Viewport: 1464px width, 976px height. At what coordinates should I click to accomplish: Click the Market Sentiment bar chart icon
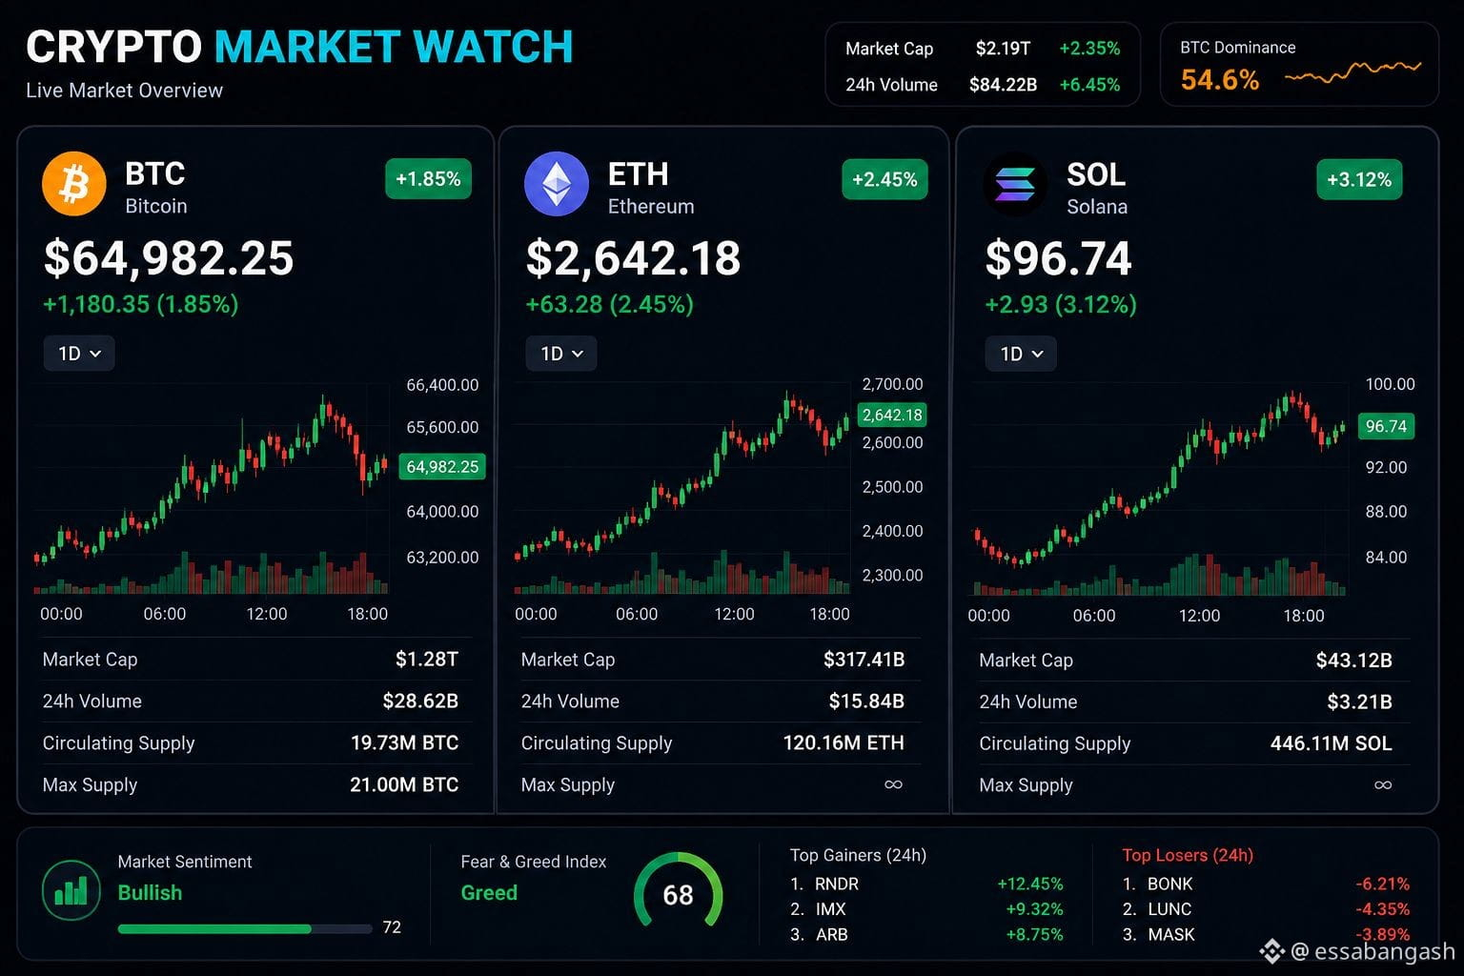71,890
